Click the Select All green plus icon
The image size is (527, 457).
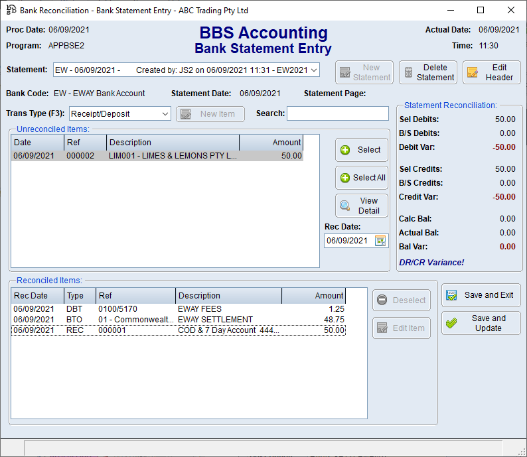coord(345,178)
